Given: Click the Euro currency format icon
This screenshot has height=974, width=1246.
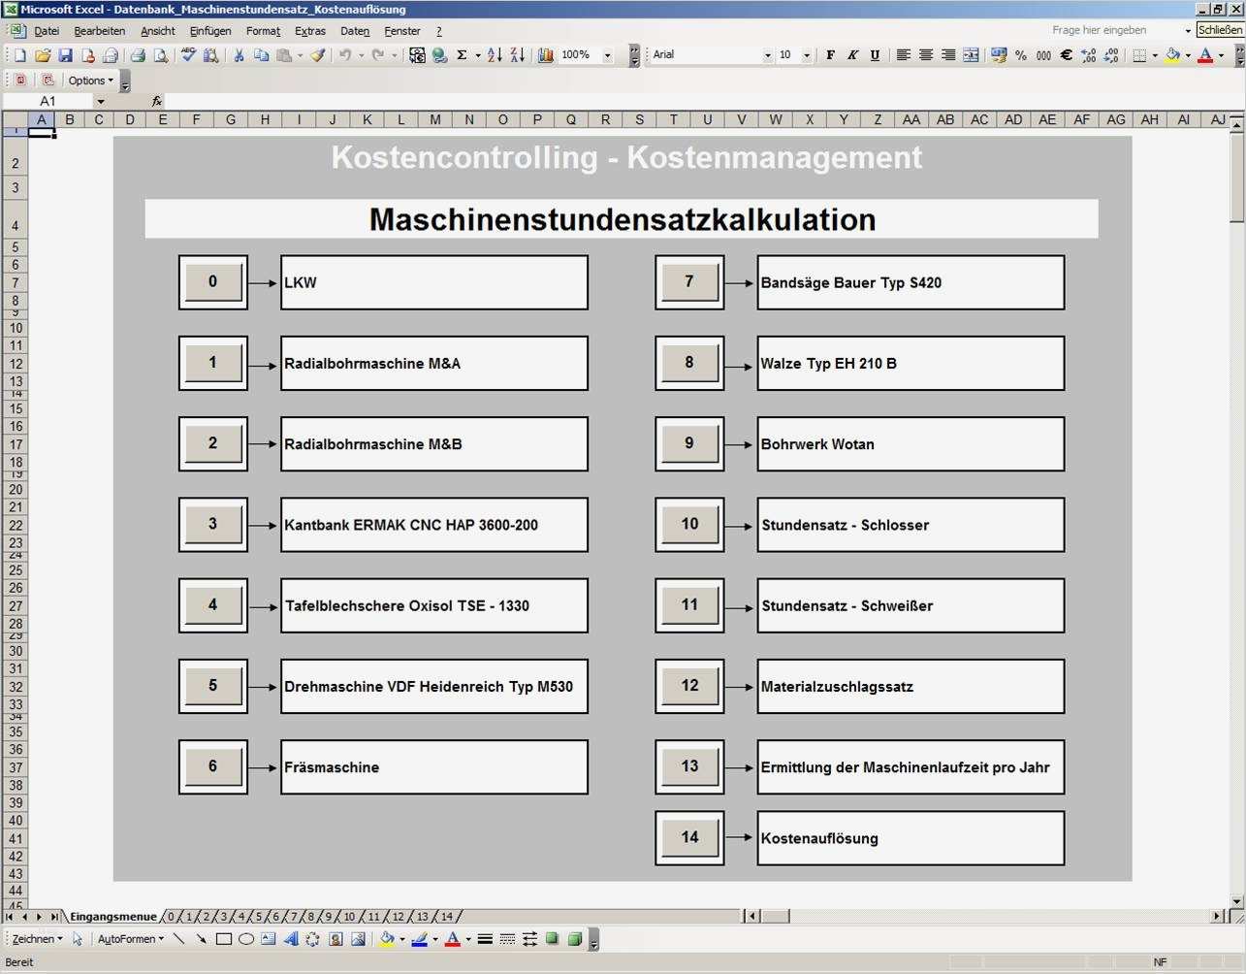Looking at the screenshot, I should (1066, 55).
